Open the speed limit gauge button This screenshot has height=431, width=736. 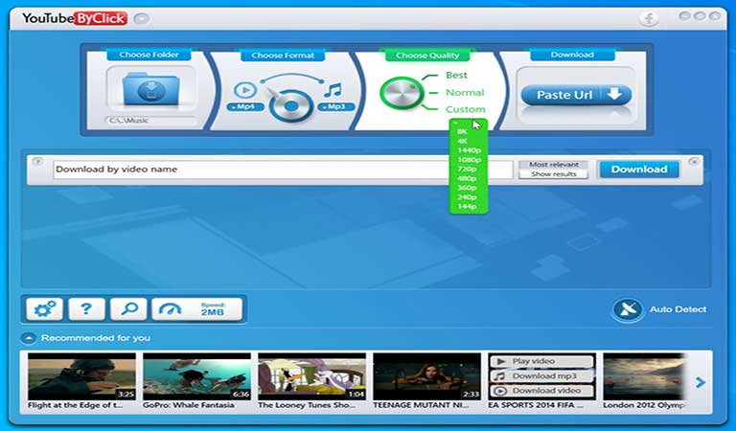(x=197, y=309)
